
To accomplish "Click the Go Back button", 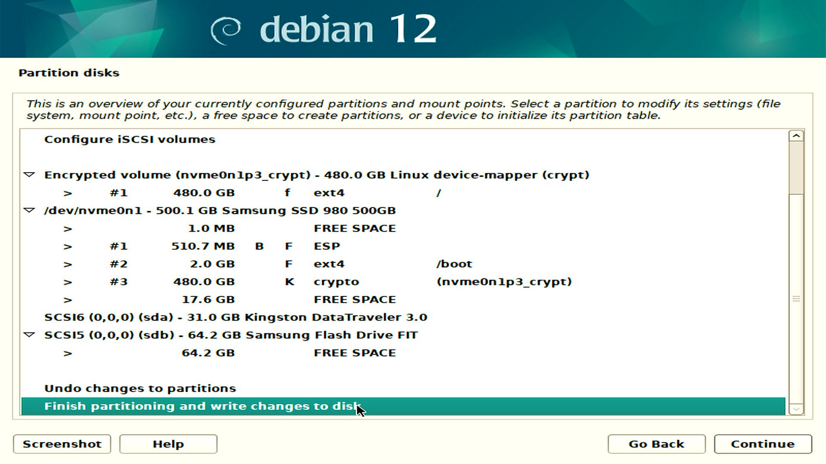I will (656, 444).
